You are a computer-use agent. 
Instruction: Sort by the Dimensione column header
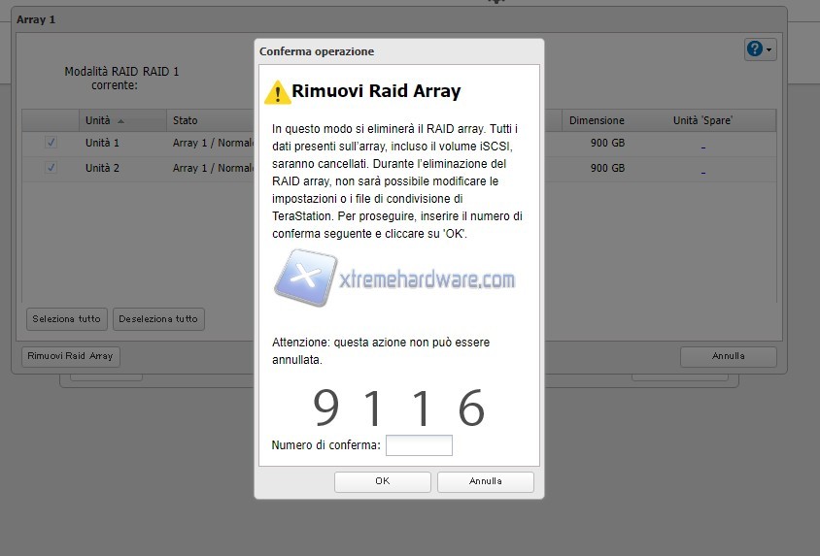(x=597, y=121)
